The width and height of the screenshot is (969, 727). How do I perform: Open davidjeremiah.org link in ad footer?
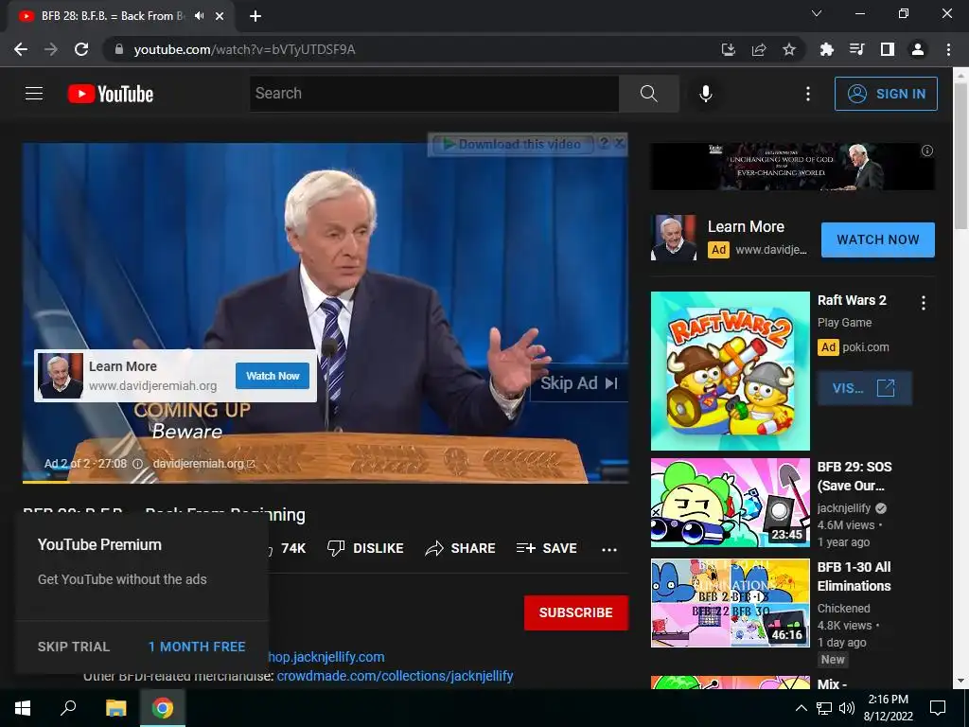click(203, 464)
